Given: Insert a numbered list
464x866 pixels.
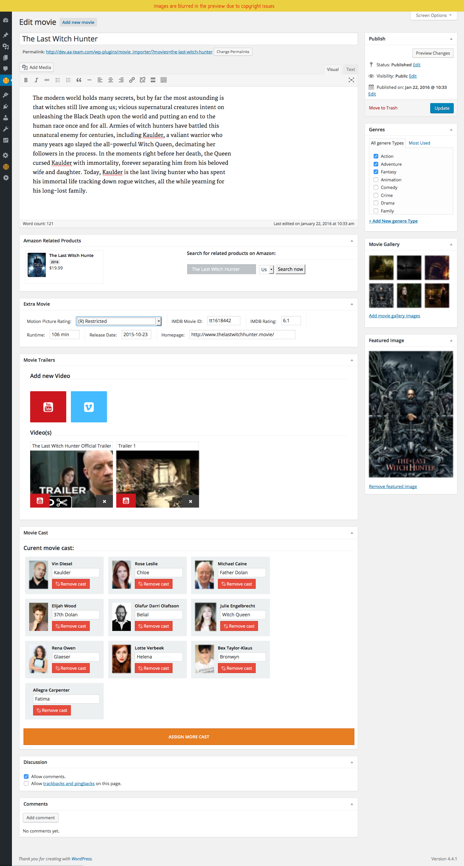Looking at the screenshot, I should [x=68, y=80].
